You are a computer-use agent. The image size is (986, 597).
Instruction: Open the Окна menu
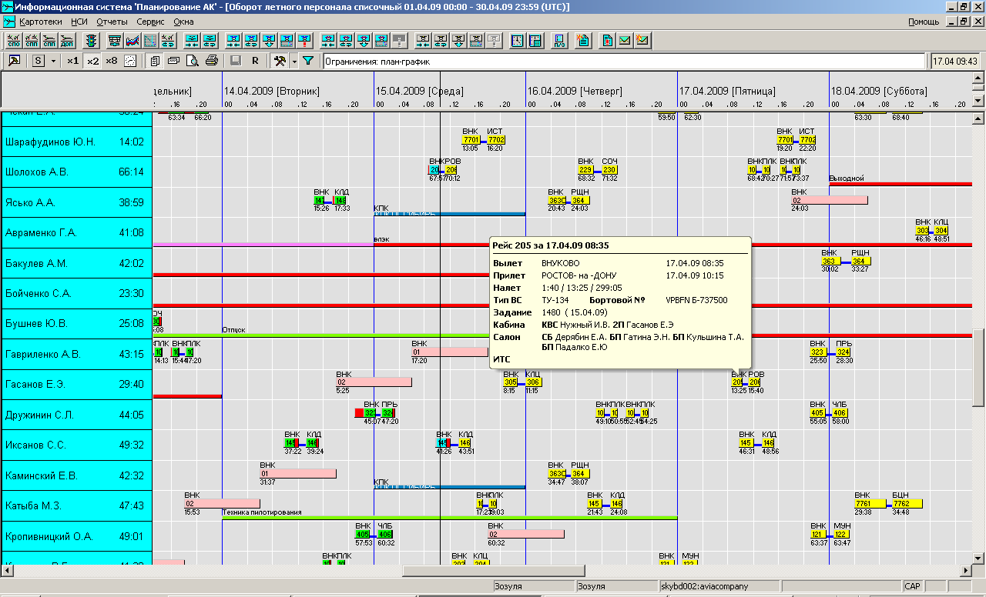pos(183,22)
